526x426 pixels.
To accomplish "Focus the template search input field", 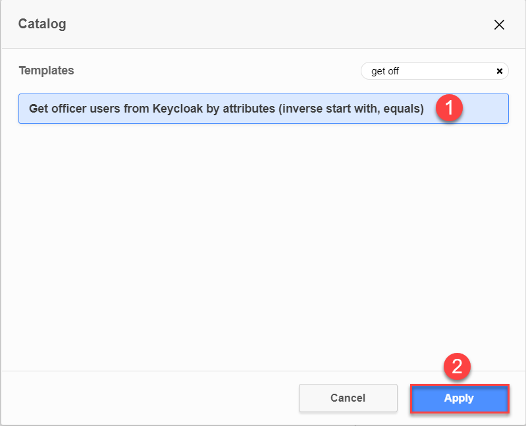I will coord(428,71).
